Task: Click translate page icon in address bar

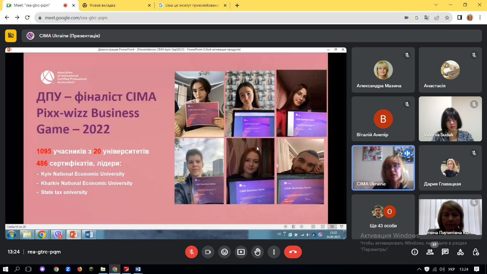Action: [427, 18]
